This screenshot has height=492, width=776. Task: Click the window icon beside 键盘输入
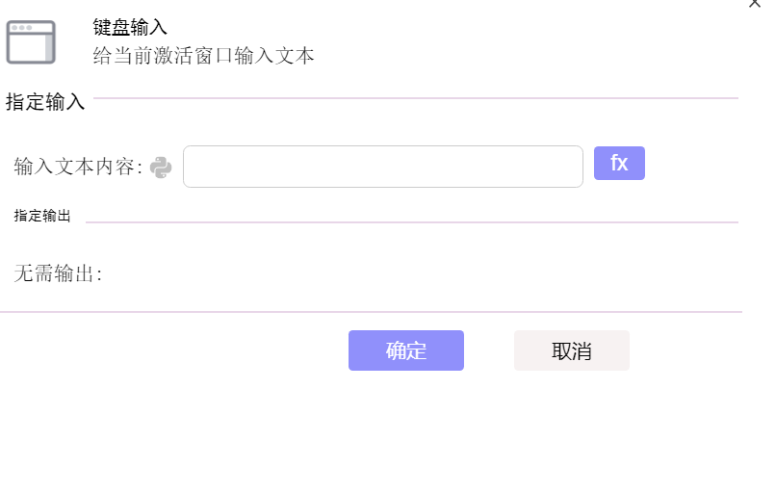click(31, 42)
